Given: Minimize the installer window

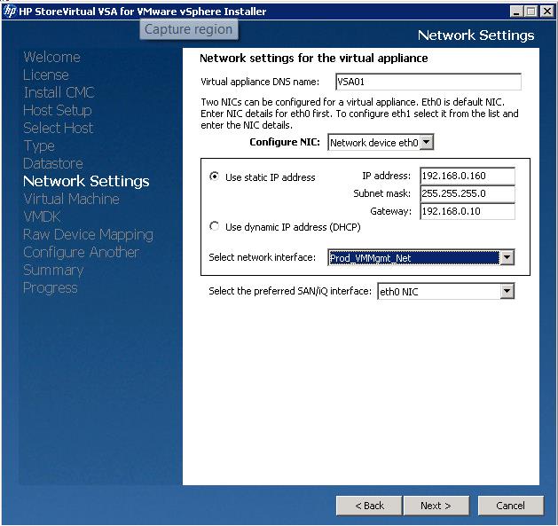Looking at the screenshot, I should (x=516, y=12).
